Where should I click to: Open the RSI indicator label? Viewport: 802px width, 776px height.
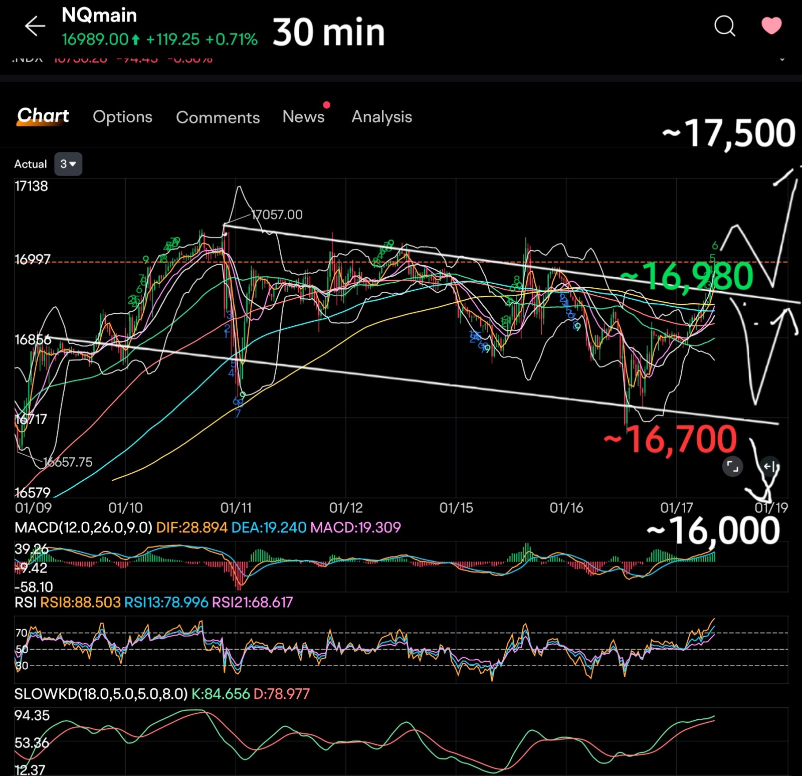click(25, 602)
